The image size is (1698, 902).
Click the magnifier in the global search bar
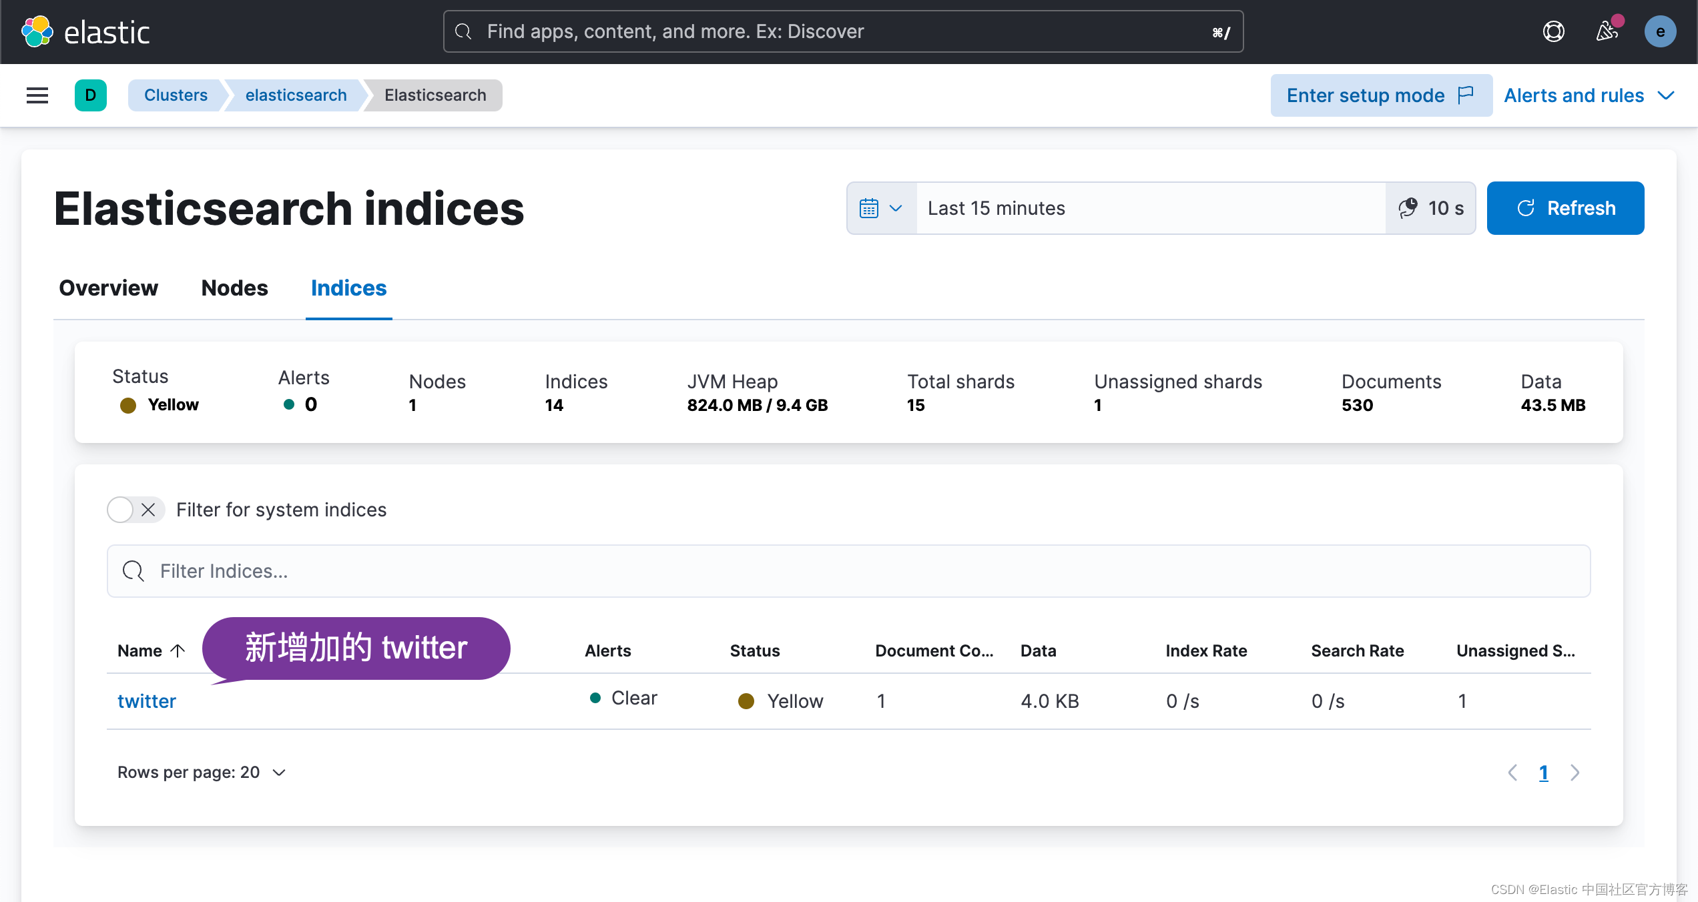point(463,31)
